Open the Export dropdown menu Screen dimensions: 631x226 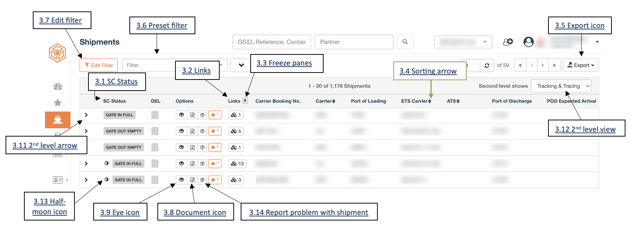pos(581,65)
